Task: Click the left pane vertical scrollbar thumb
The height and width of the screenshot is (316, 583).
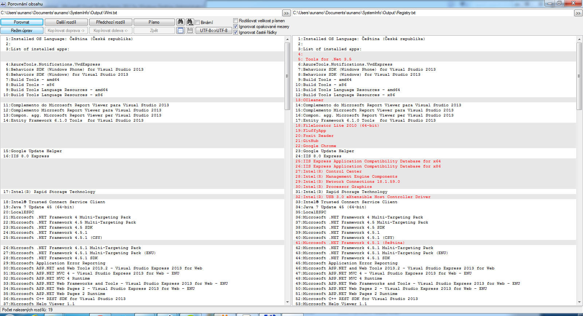Action: coord(287,76)
